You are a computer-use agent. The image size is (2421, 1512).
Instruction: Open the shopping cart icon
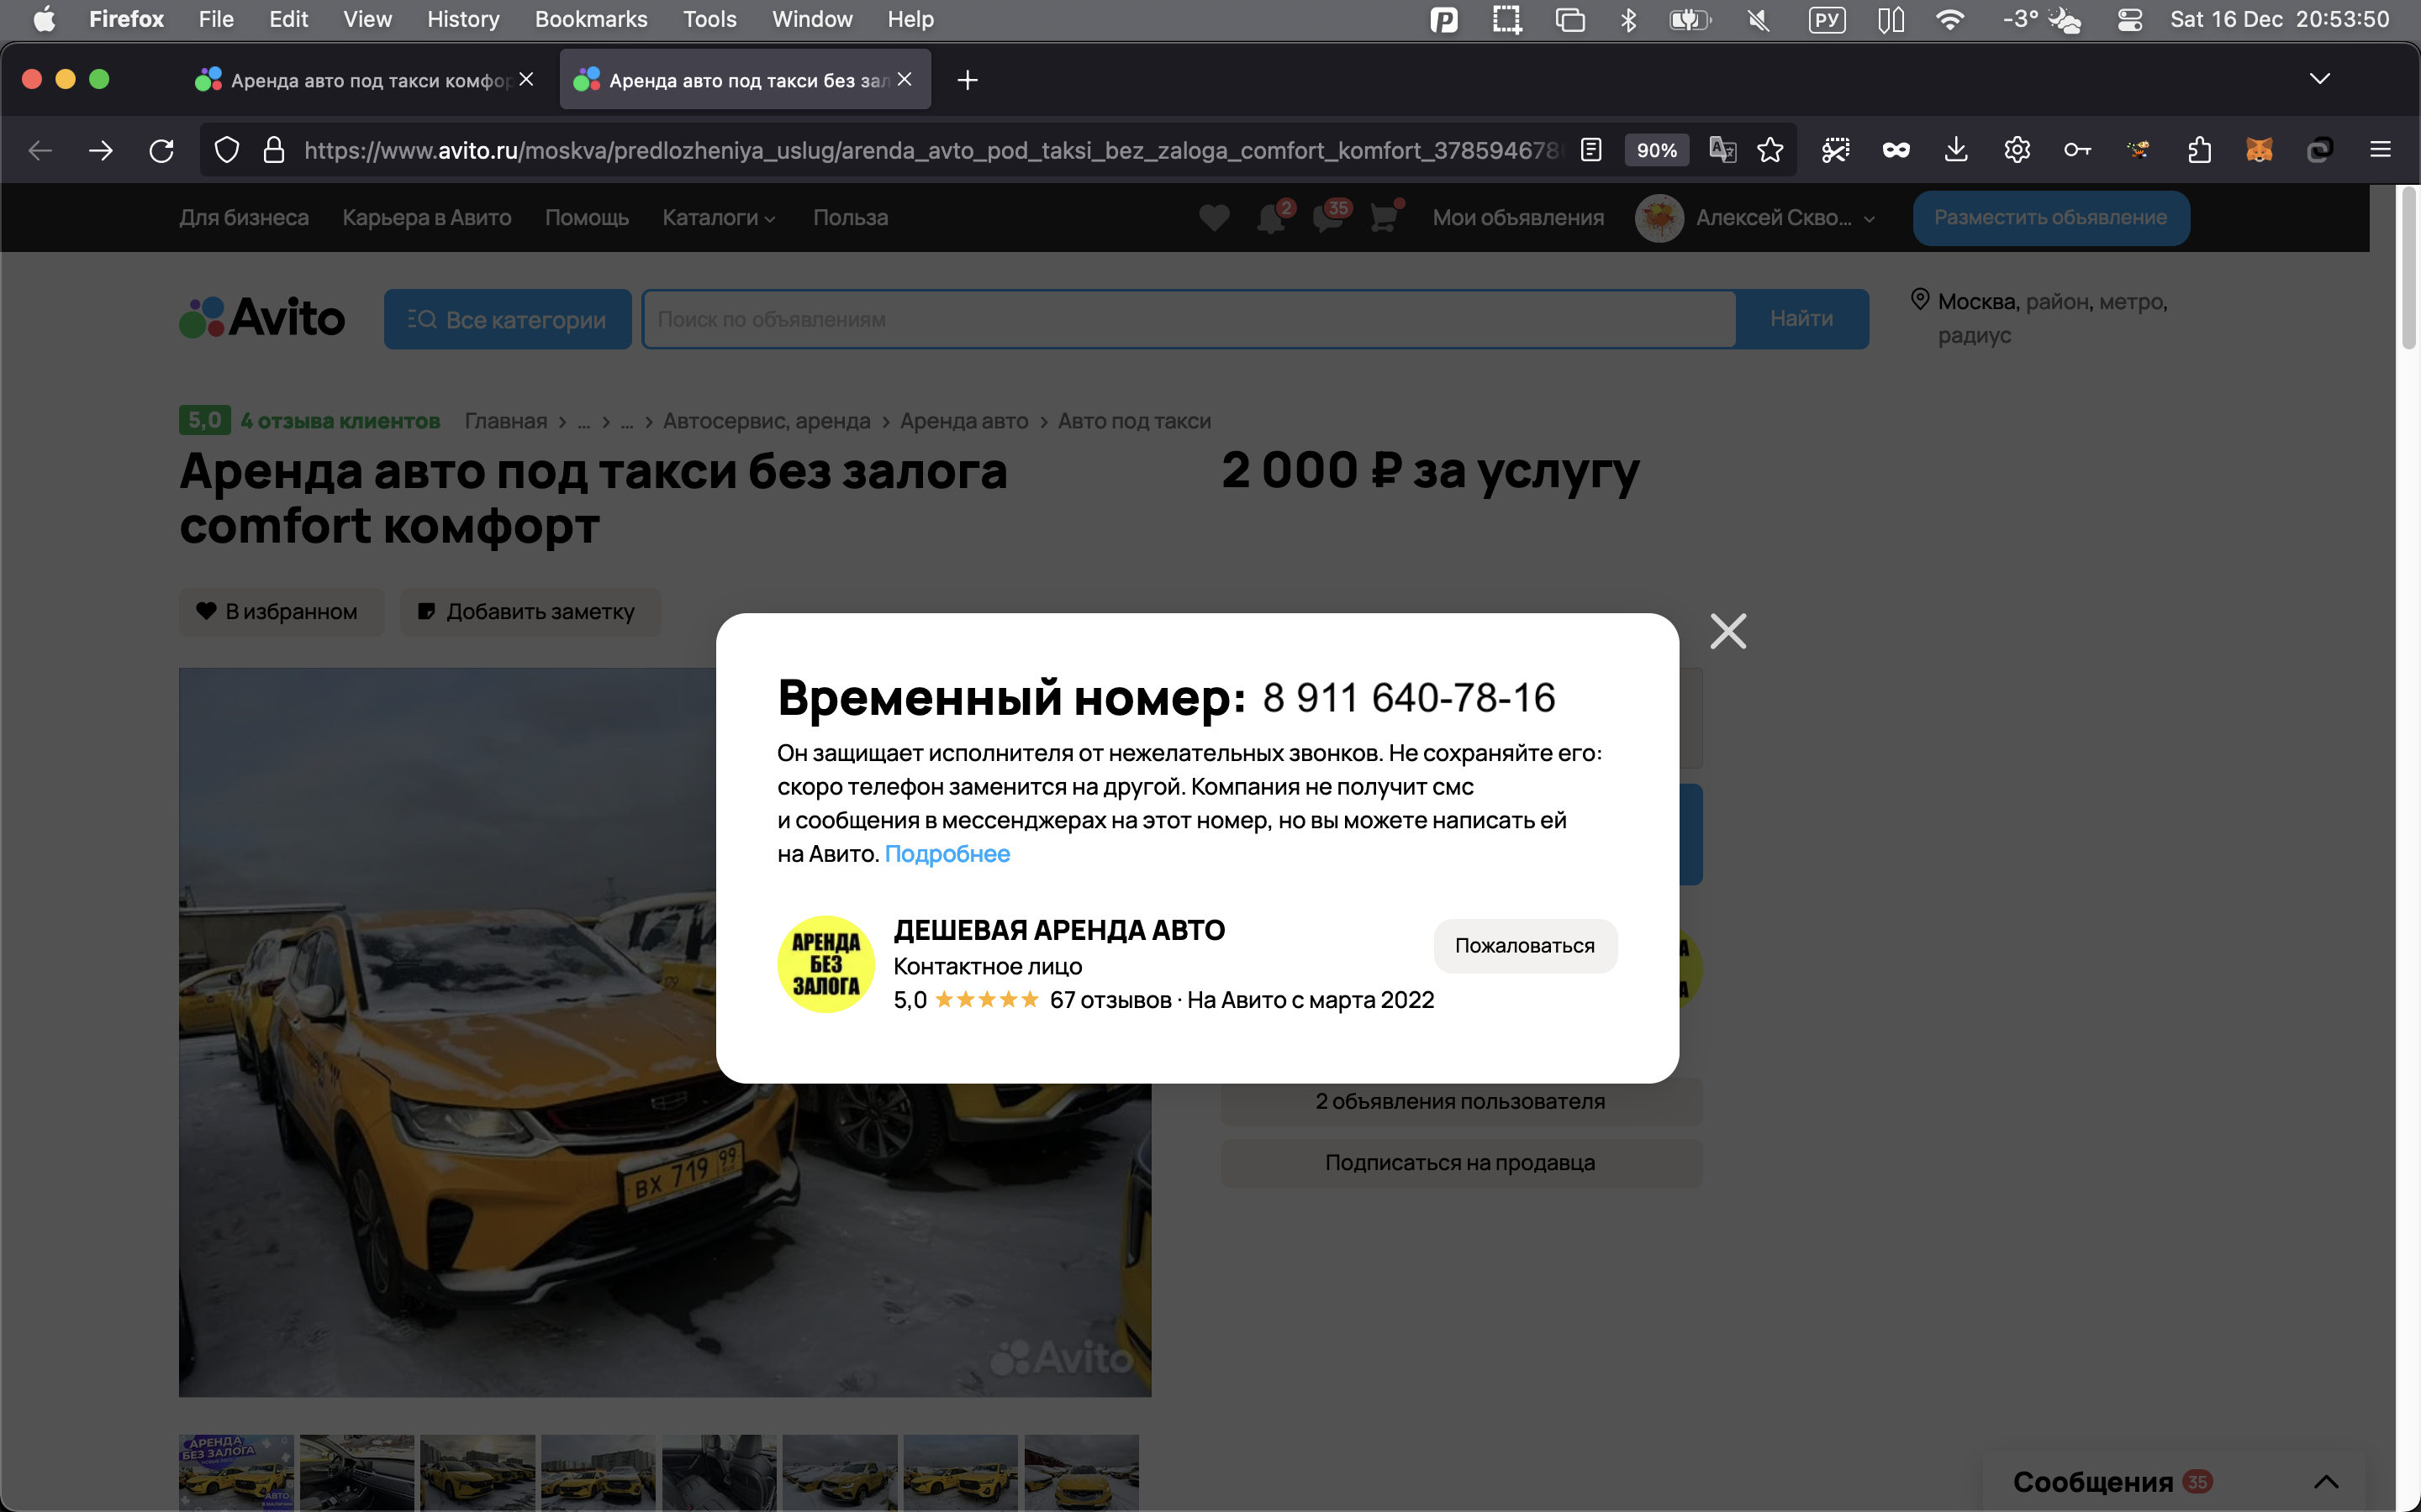click(1385, 216)
